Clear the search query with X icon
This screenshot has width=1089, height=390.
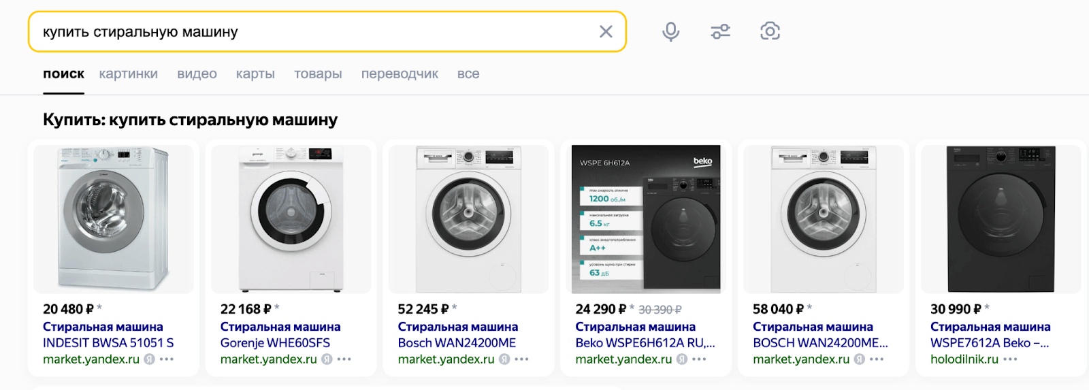click(x=606, y=31)
